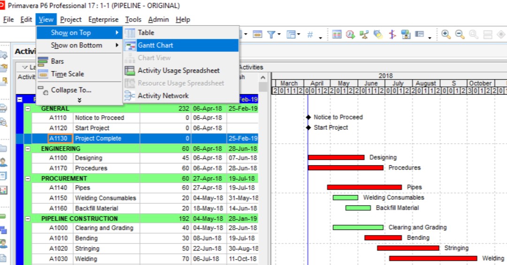Image resolution: width=507 pixels, height=265 pixels.
Task: Click Bending duration value 30
Action: click(x=185, y=238)
